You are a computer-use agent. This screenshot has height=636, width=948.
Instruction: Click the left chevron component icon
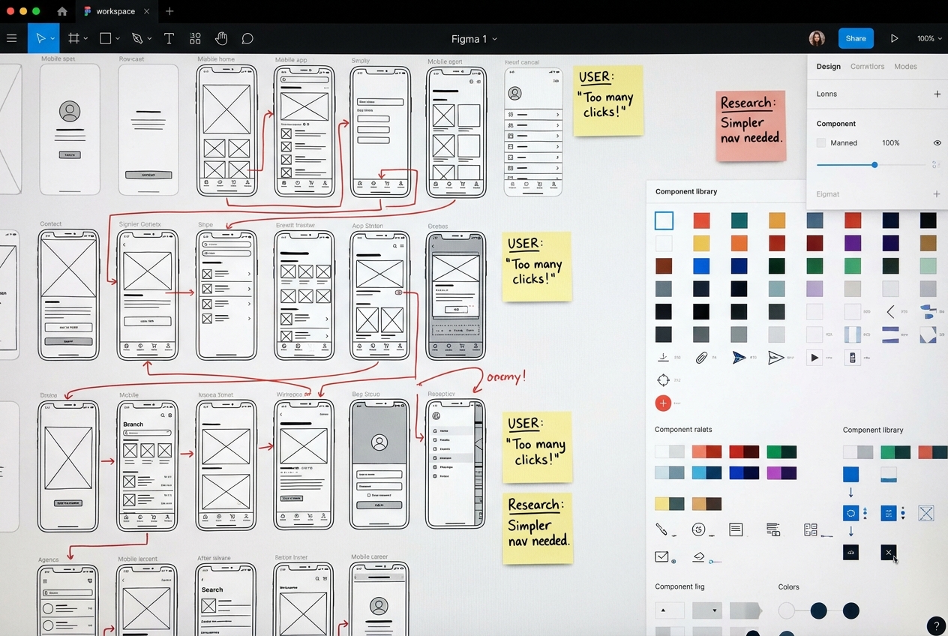(x=890, y=312)
